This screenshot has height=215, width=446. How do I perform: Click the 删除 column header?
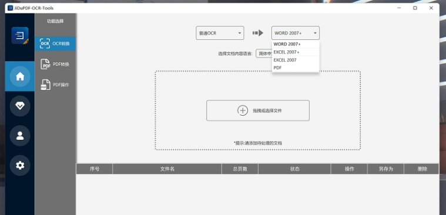pos(422,169)
